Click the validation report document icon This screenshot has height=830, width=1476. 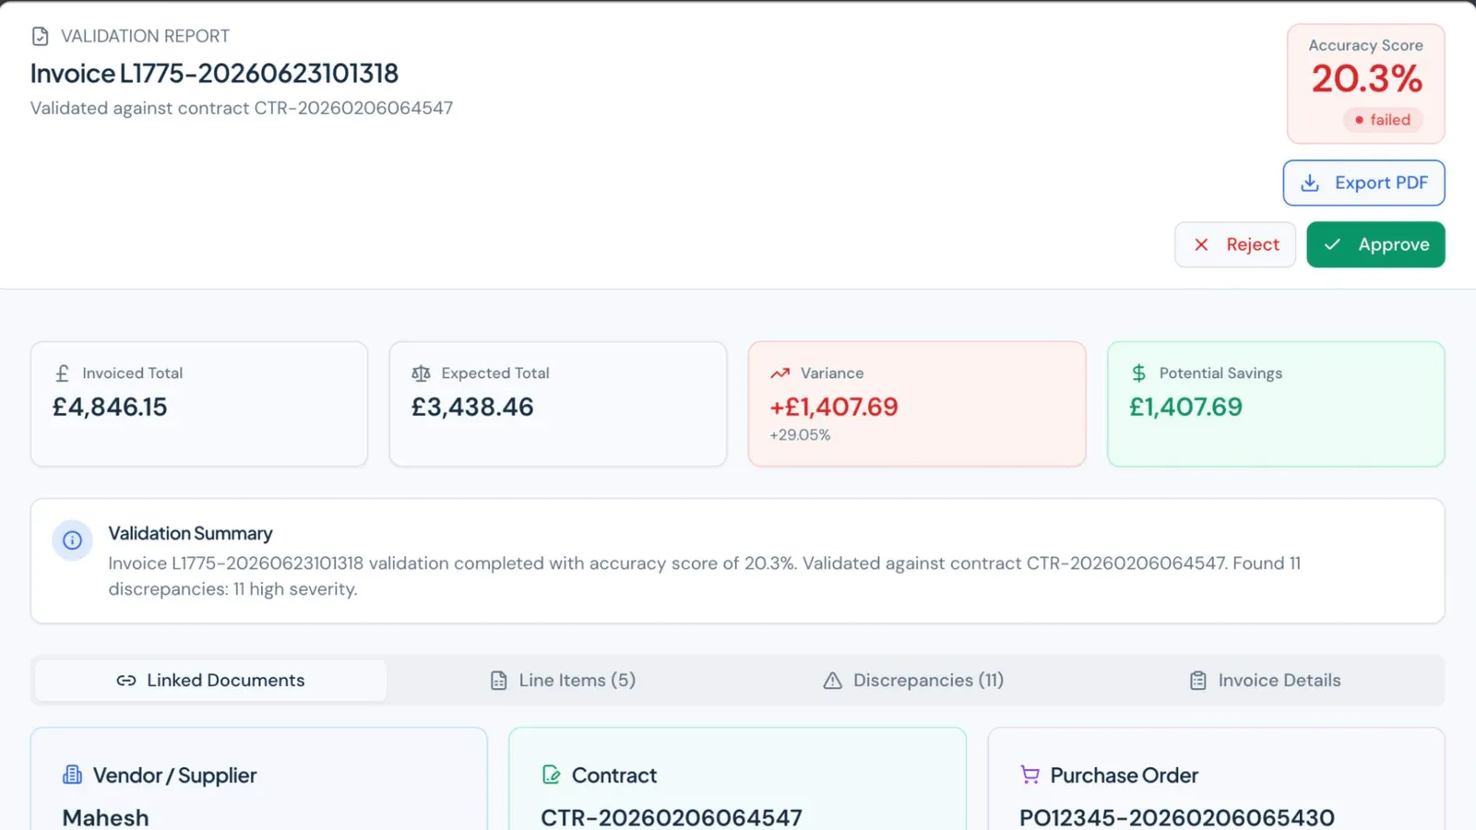click(40, 36)
